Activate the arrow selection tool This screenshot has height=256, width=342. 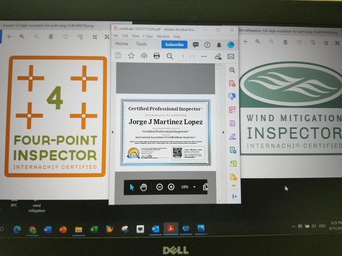point(132,187)
